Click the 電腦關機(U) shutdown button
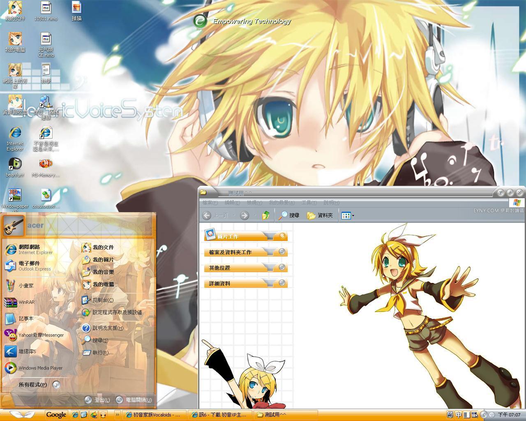526x421 pixels. tap(134, 400)
